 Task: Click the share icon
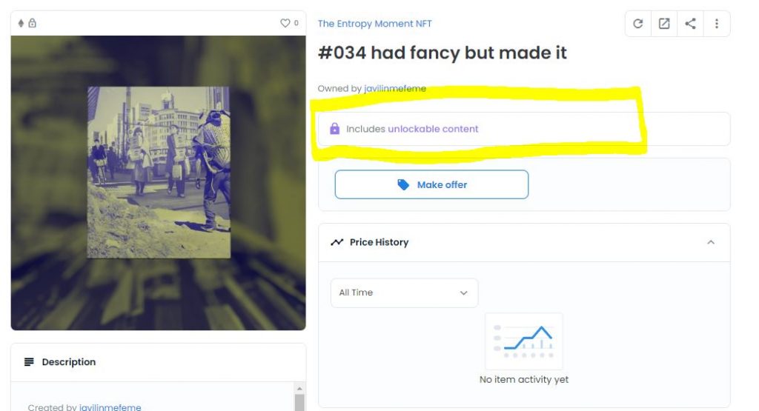pyautogui.click(x=690, y=23)
